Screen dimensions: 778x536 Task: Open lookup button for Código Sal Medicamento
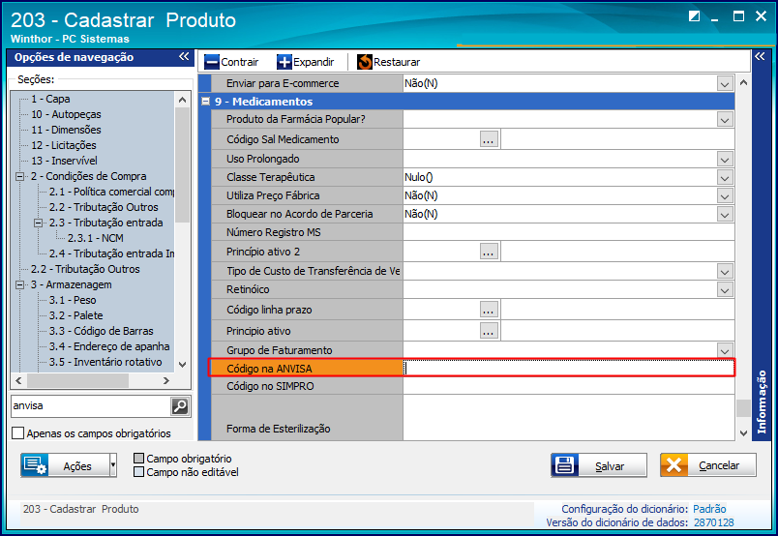[x=489, y=139]
